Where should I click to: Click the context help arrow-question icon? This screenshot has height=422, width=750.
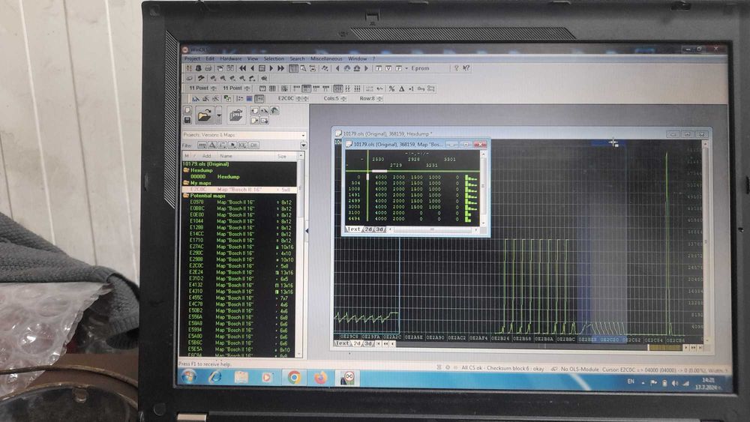tap(466, 68)
